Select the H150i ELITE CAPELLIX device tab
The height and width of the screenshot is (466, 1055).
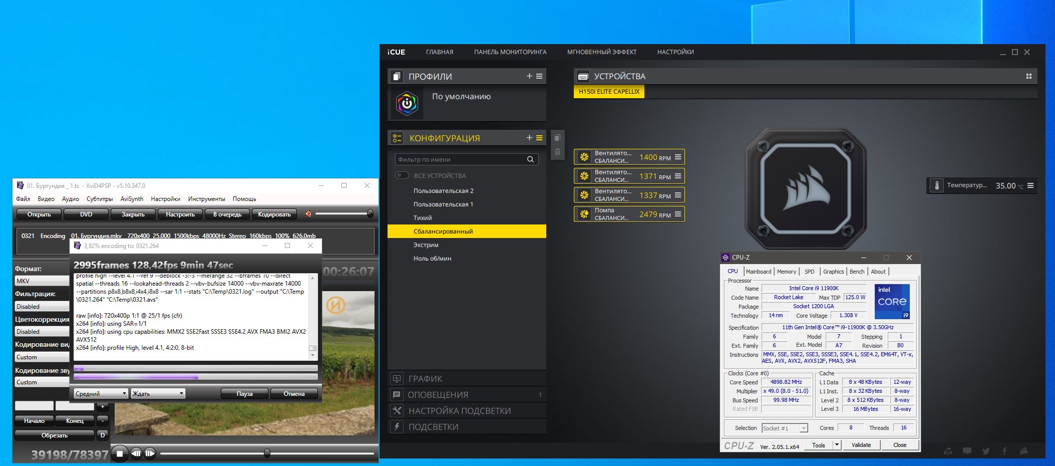[x=609, y=92]
